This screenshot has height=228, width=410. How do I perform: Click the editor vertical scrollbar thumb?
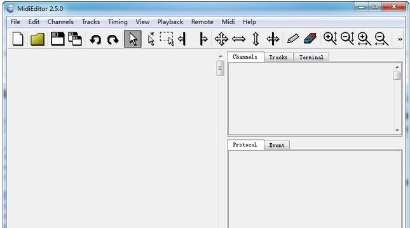tap(221, 68)
